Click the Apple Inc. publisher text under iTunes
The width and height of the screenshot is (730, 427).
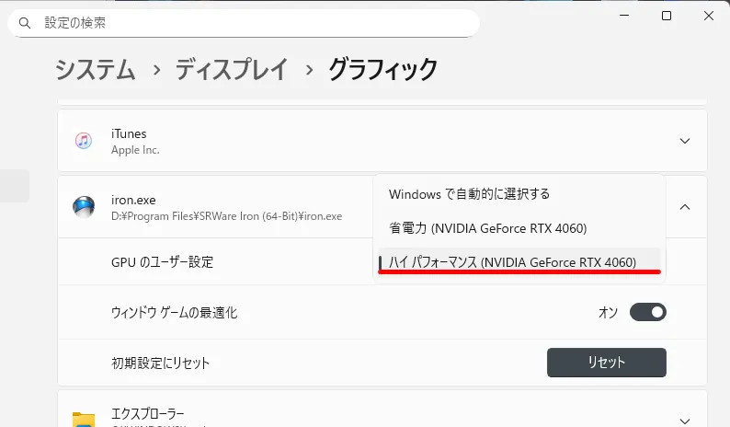tap(135, 149)
